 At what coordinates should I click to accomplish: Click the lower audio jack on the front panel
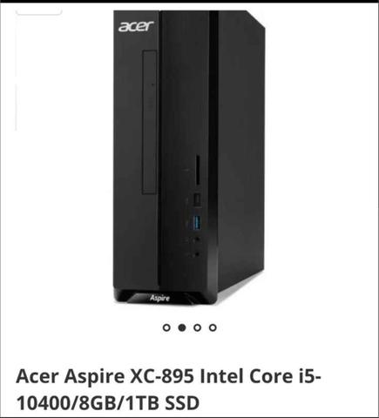[197, 254]
